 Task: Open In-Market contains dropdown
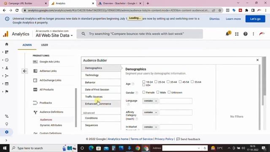(150, 127)
